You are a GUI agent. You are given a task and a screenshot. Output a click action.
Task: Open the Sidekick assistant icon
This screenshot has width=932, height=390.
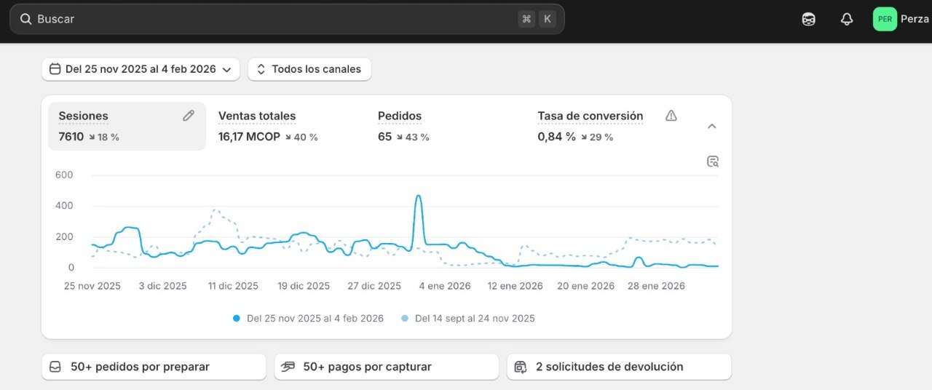coord(808,20)
